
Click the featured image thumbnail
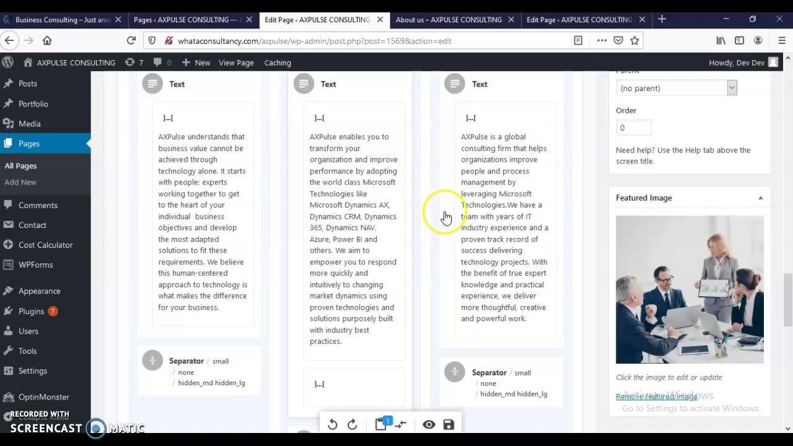(x=690, y=289)
